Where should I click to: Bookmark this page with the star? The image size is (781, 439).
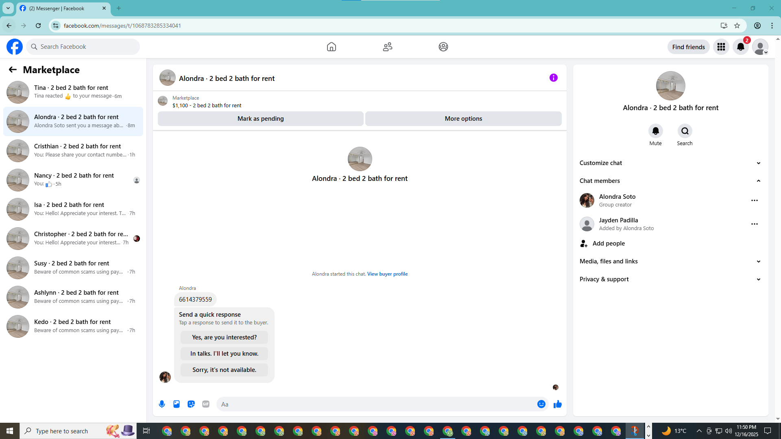tap(737, 26)
